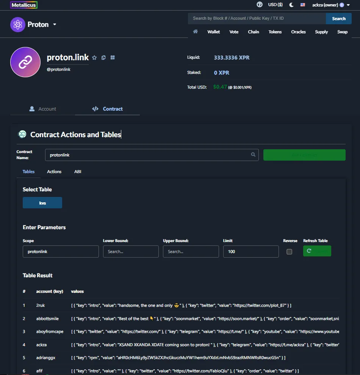360x375 pixels.
Task: Click the values column header
Action: [77, 292]
